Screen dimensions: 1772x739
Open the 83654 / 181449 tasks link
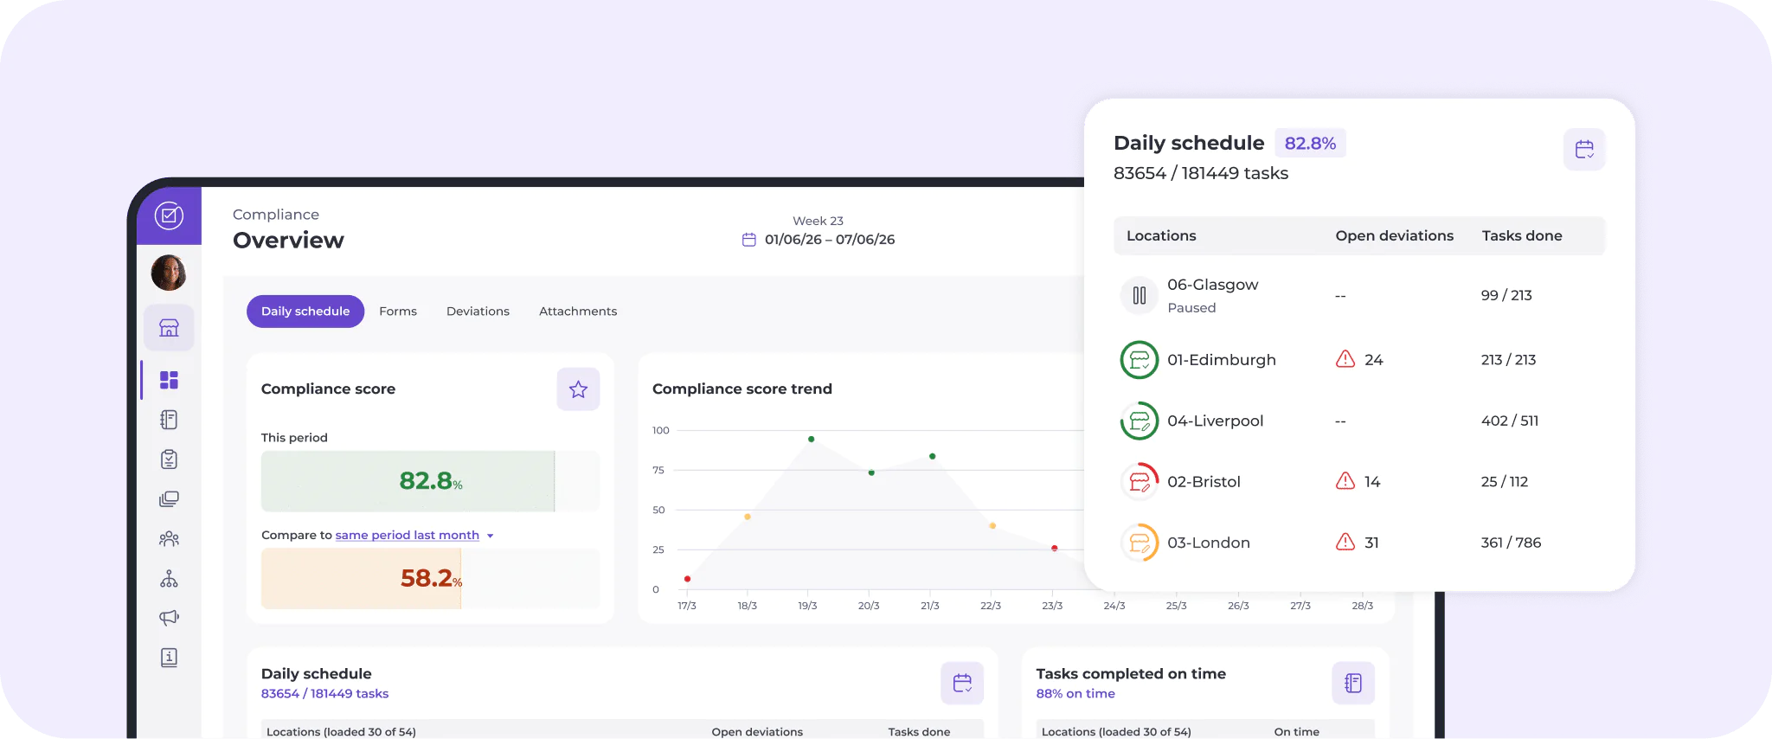(324, 694)
